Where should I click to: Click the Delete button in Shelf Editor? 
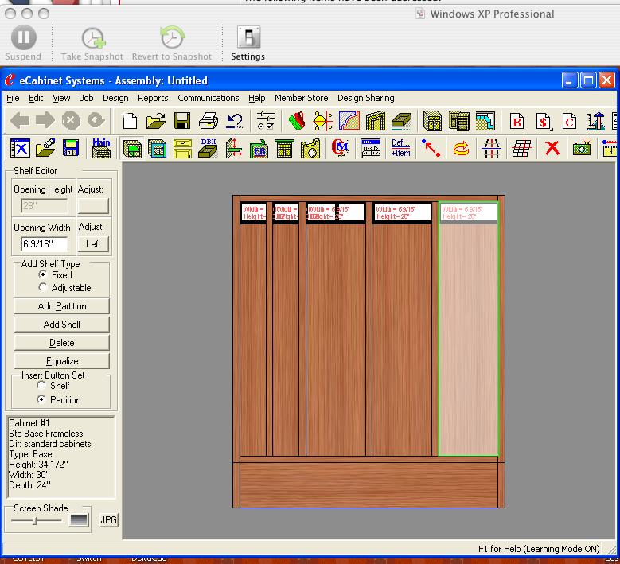[62, 343]
